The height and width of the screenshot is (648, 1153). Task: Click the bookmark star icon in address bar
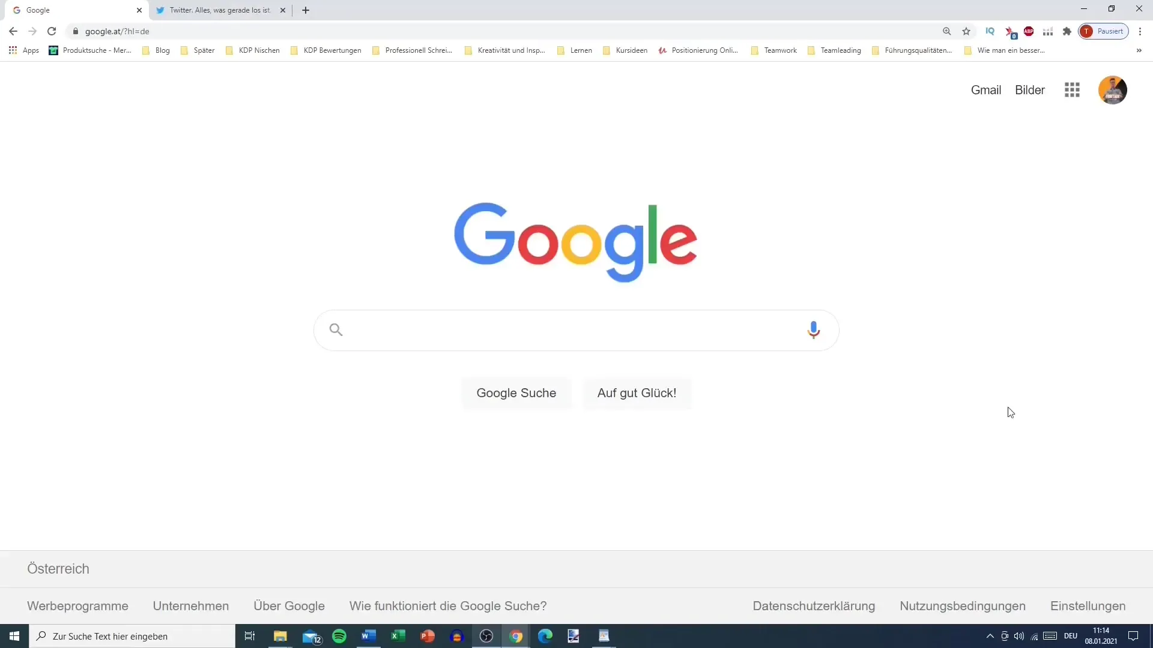click(x=966, y=31)
